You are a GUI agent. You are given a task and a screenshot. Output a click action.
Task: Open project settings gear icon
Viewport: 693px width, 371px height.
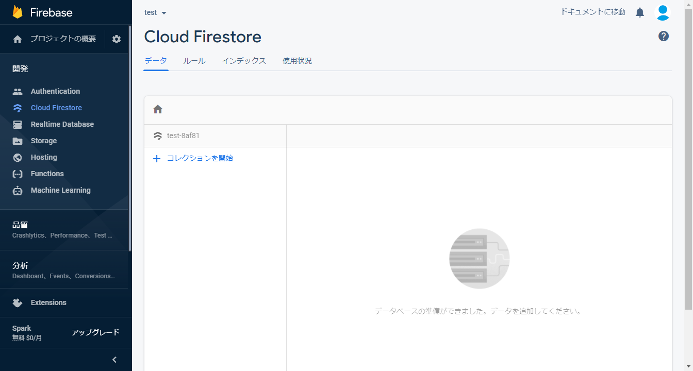(117, 39)
